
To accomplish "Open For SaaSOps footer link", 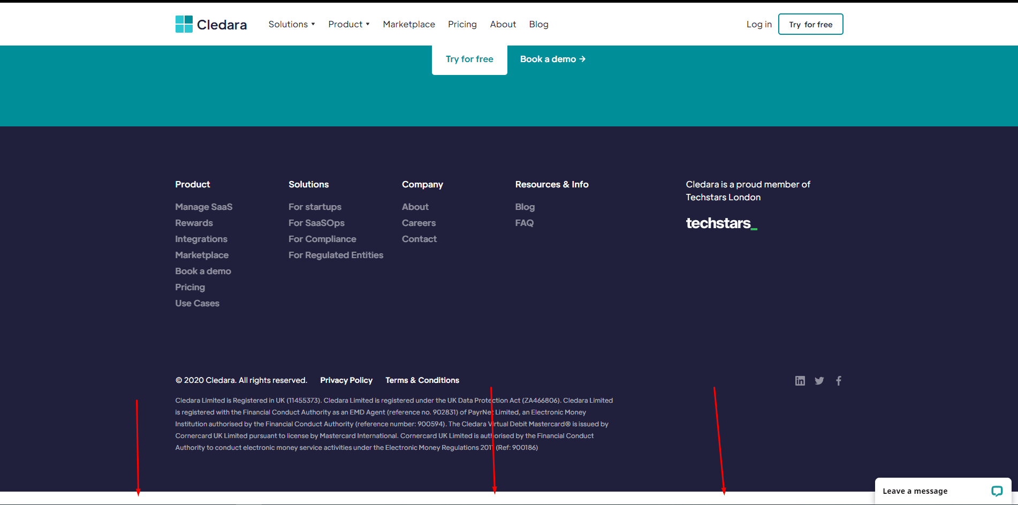I will point(316,223).
